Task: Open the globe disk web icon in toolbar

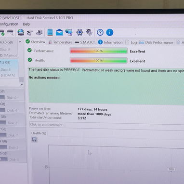Action: [21, 32]
